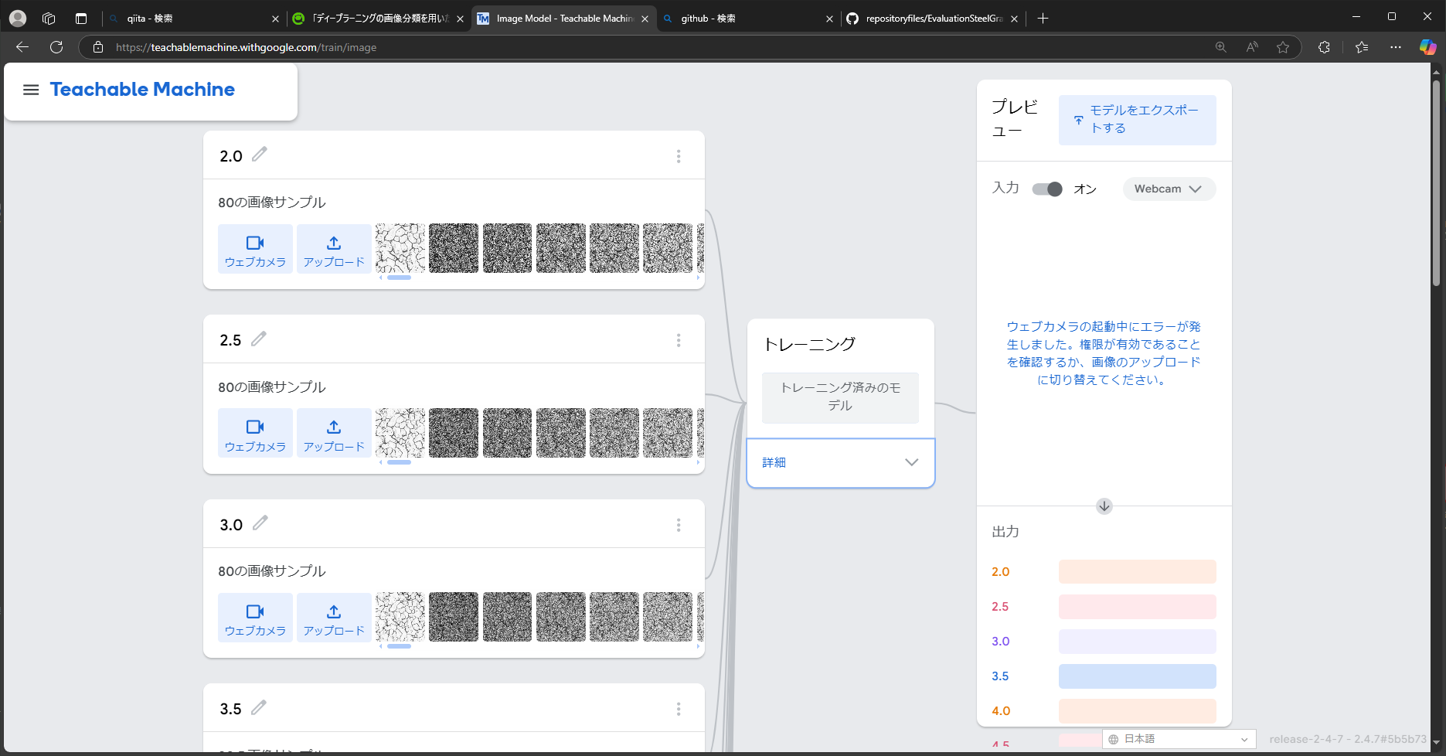Click アップロード button for class 2.5
Image resolution: width=1446 pixels, height=756 pixels.
click(x=334, y=433)
